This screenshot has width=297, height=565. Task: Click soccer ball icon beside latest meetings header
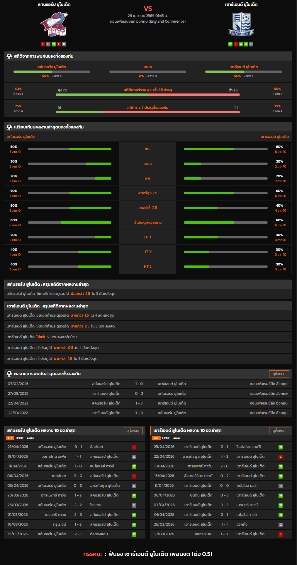[9, 374]
